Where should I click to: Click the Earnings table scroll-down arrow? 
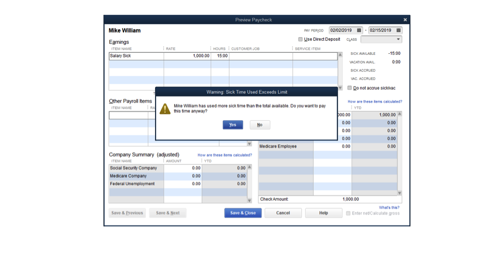[x=340, y=88]
